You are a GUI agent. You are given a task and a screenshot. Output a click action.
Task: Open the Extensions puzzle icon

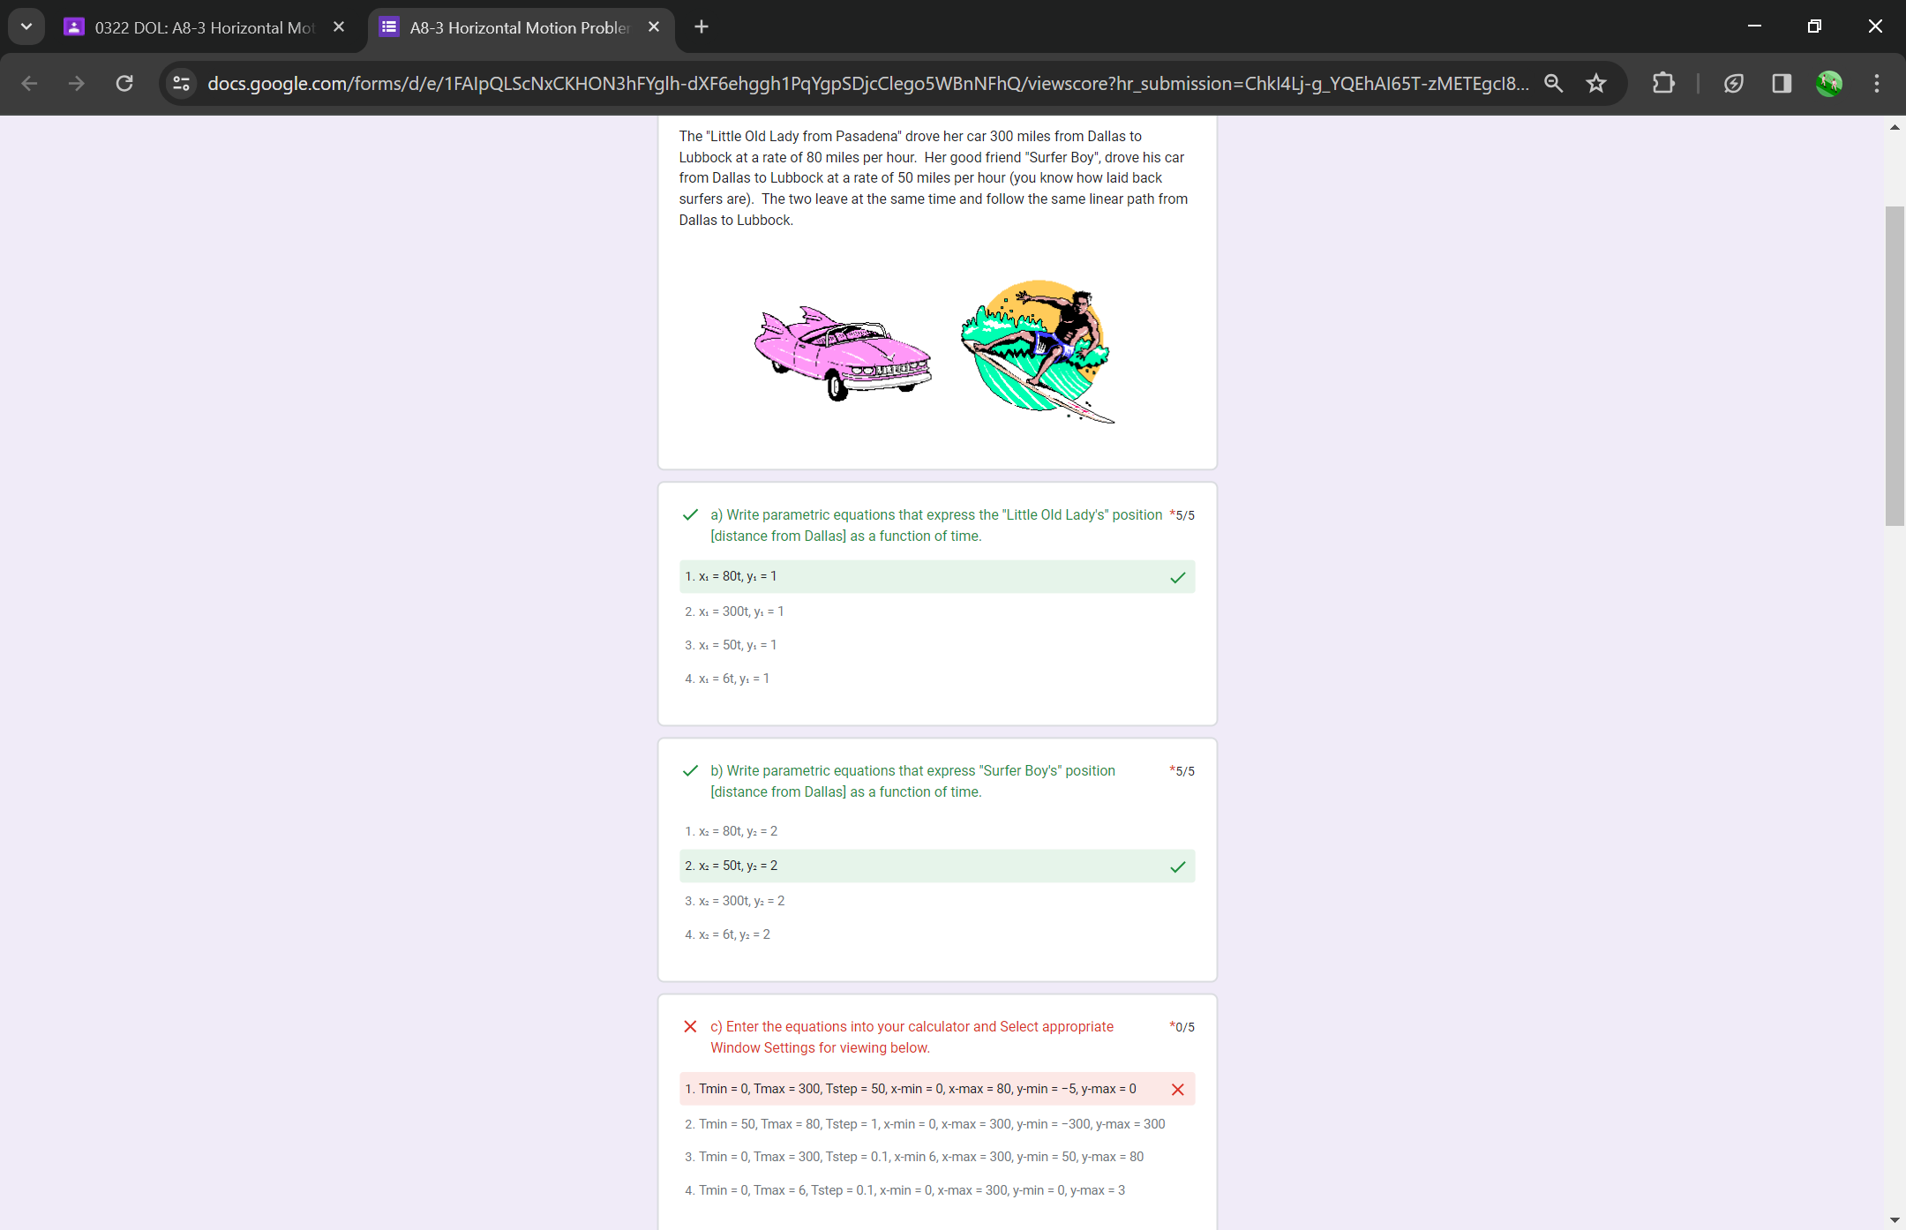click(1662, 83)
